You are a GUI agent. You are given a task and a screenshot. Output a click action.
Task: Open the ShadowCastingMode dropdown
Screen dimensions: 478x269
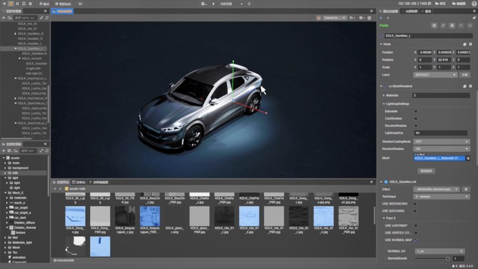[x=442, y=141]
